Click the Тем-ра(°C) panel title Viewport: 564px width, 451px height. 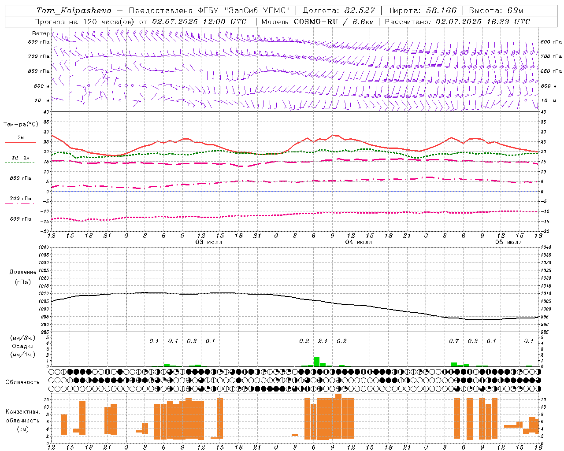coord(21,125)
